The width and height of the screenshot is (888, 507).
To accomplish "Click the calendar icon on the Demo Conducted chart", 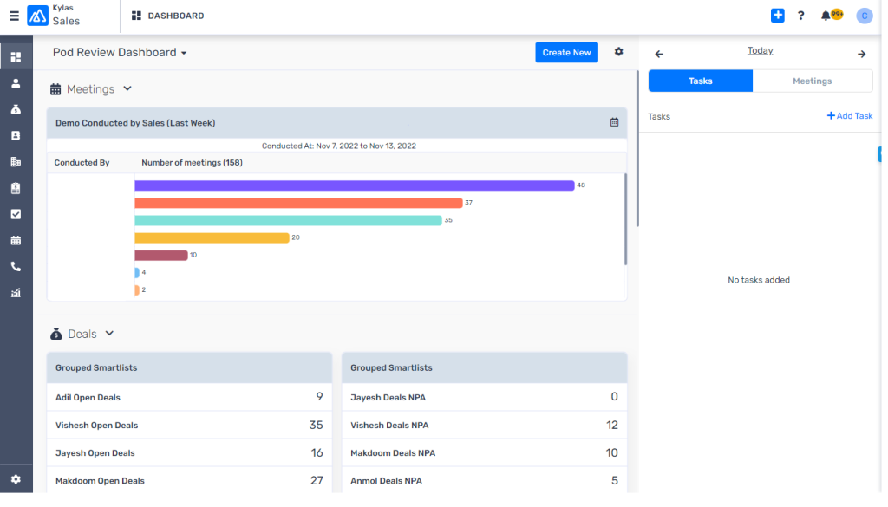I will click(614, 123).
